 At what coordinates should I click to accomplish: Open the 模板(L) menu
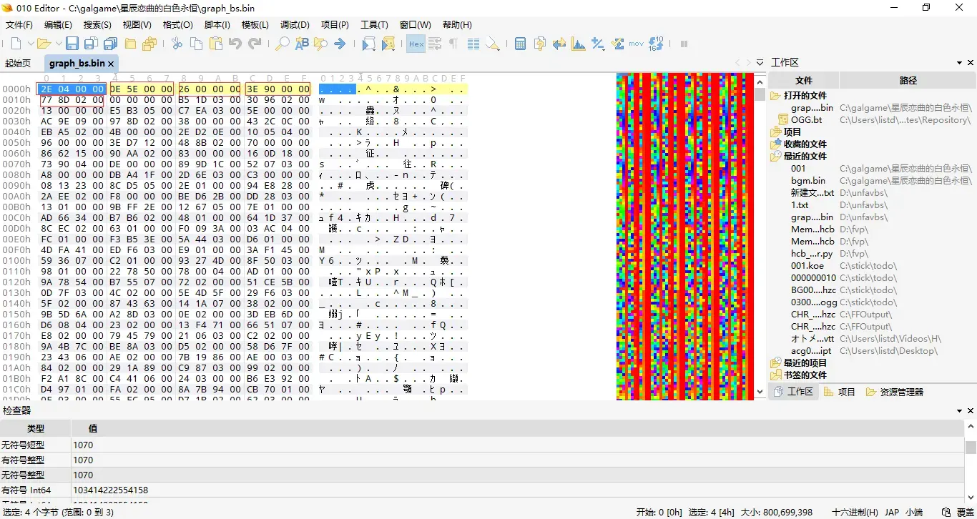[x=255, y=24]
